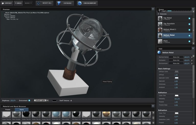
Task: Open the Default Lights dropdown
Action: click(41, 100)
